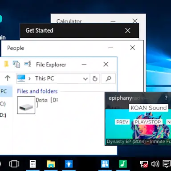Close the File Explorer window
The image size is (171, 171).
click(106, 64)
